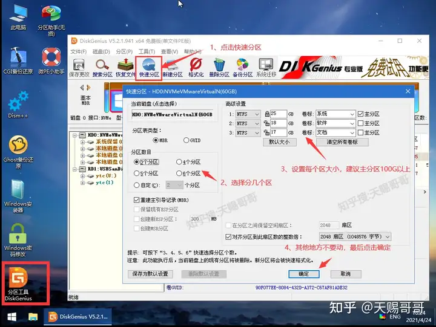The height and width of the screenshot is (327, 436).
Task: Click the 默认大小 button
Action: [279, 142]
